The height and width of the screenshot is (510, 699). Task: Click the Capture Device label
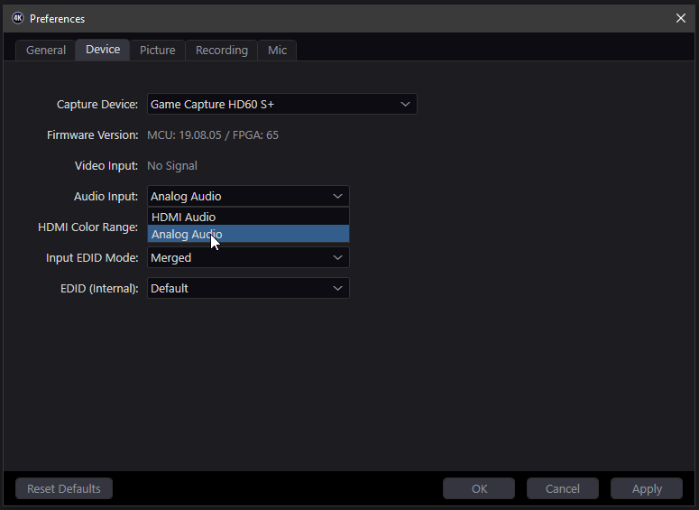(97, 105)
